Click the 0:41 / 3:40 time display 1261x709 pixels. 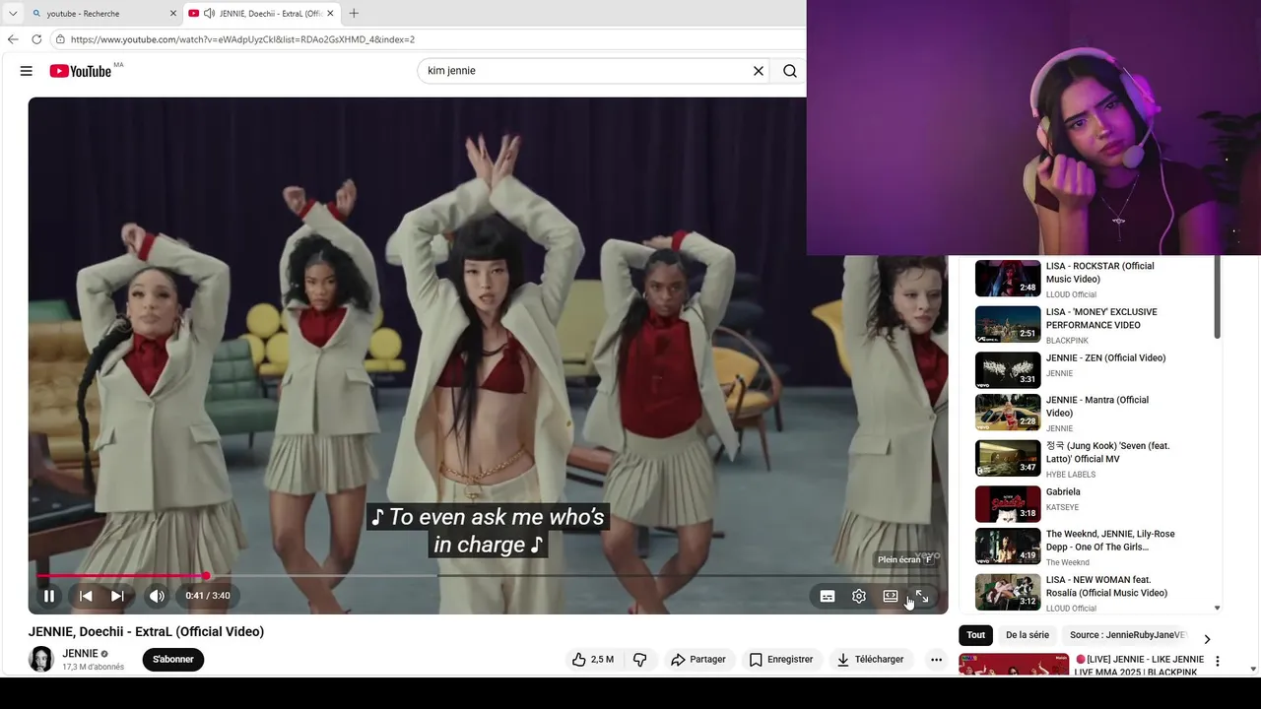pos(208,596)
